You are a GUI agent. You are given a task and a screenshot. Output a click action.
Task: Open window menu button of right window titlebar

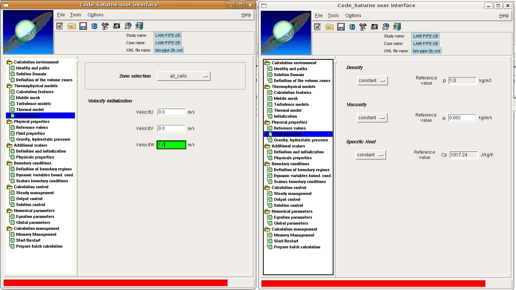(x=264, y=6)
